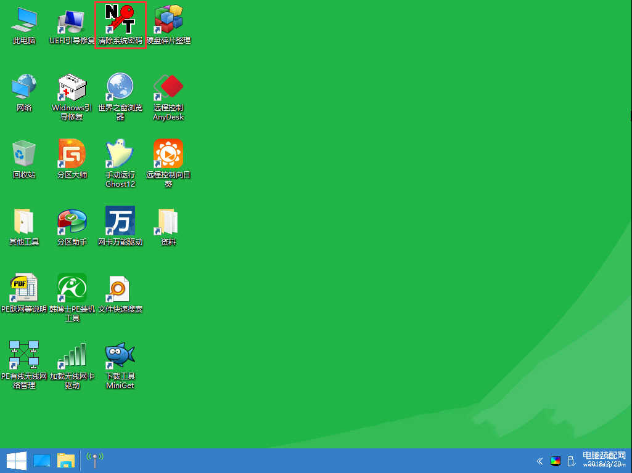
Task: Expand hidden system tray icons chevron
Action: click(540, 461)
